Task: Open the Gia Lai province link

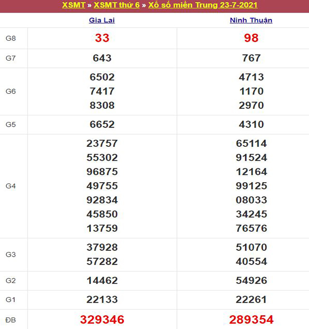Action: pos(102,20)
